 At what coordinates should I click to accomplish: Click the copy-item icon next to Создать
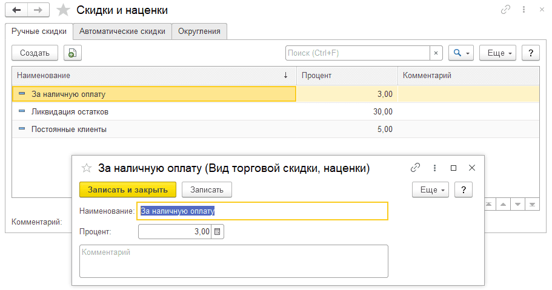click(72, 53)
